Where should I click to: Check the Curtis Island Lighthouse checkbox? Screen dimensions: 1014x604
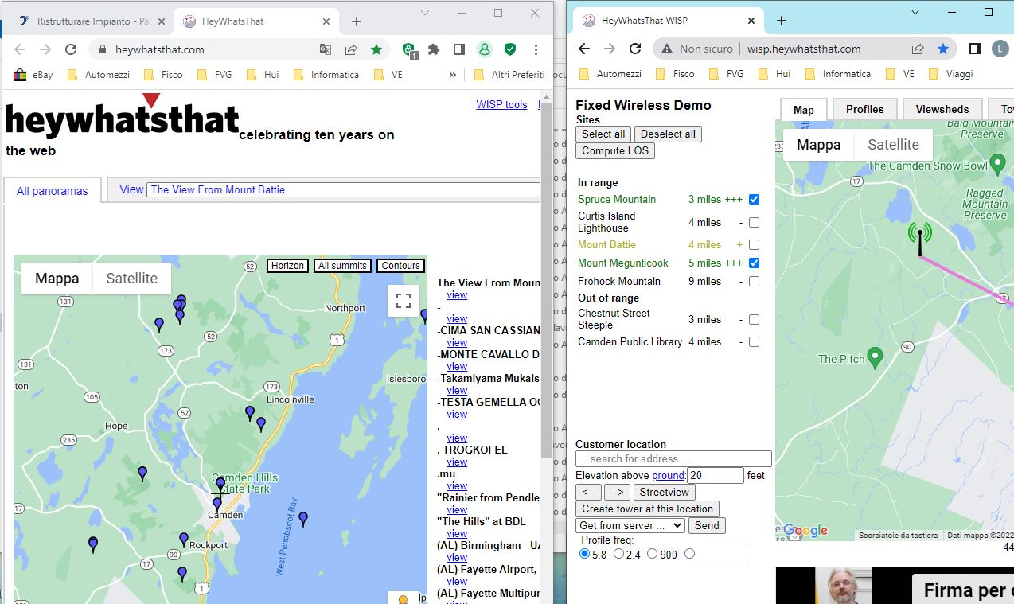[x=754, y=223]
